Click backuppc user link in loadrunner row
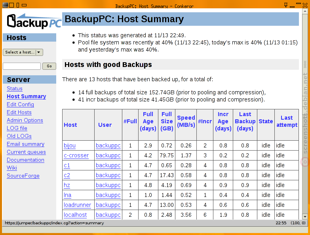 click(x=108, y=205)
